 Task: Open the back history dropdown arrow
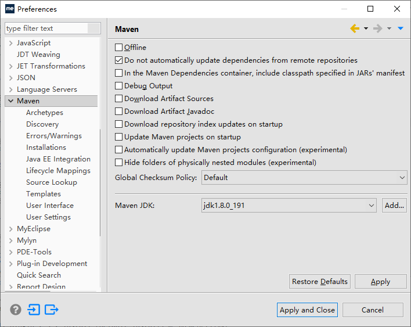click(366, 28)
